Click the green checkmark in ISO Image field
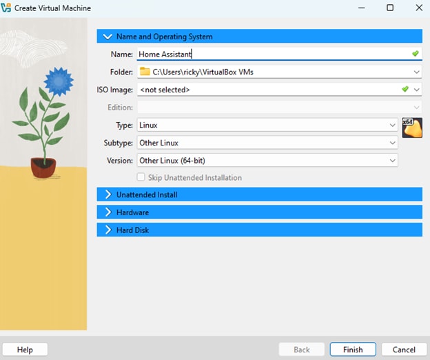This screenshot has height=360, width=430. 405,89
